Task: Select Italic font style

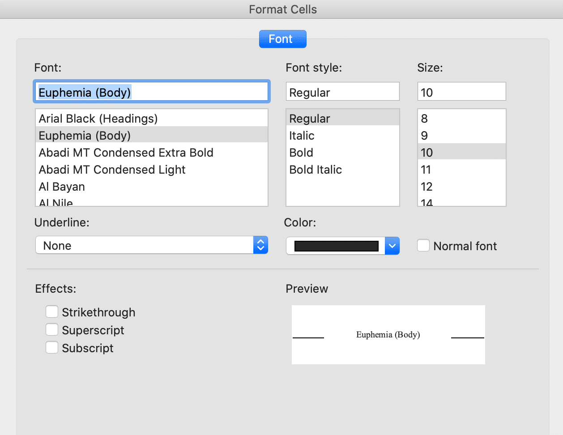Action: coord(302,136)
